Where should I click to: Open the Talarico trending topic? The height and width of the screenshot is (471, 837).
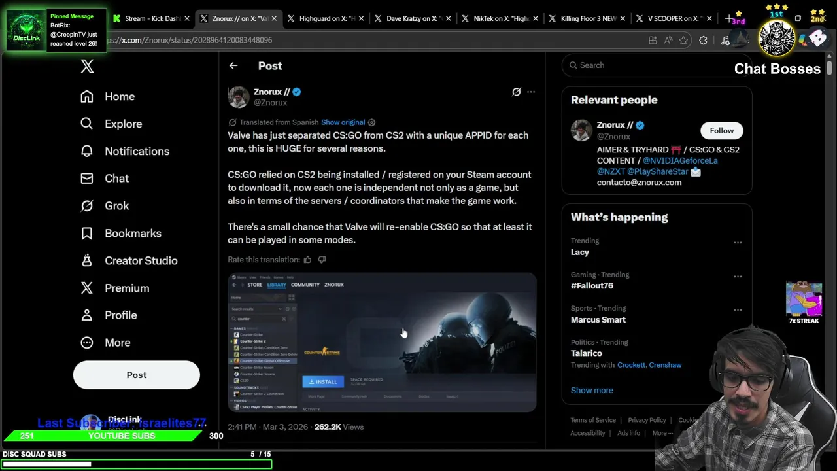(x=587, y=353)
